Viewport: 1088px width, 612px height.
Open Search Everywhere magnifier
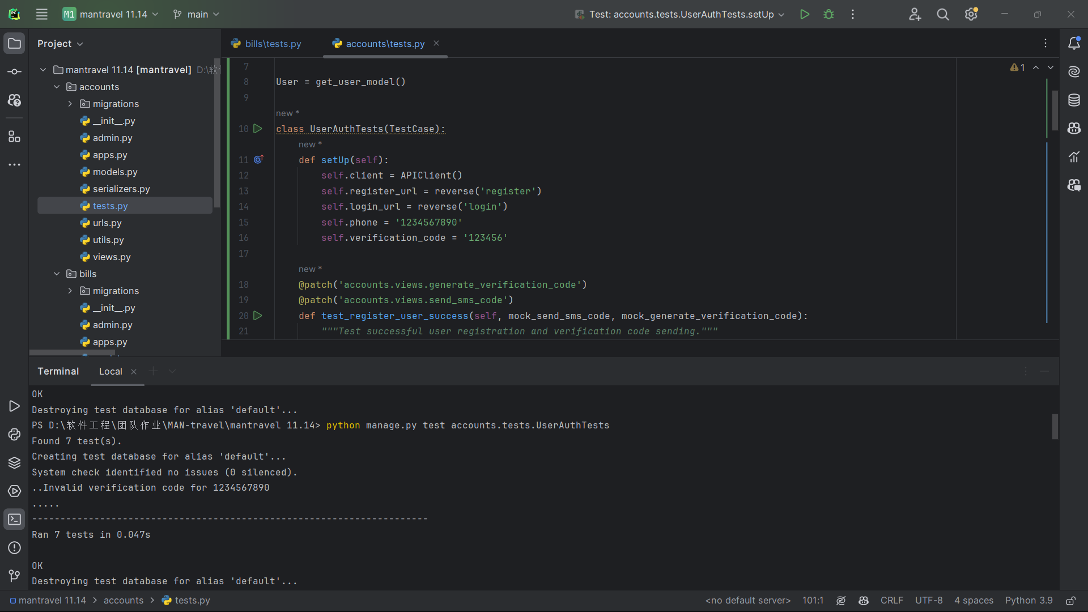(x=942, y=14)
